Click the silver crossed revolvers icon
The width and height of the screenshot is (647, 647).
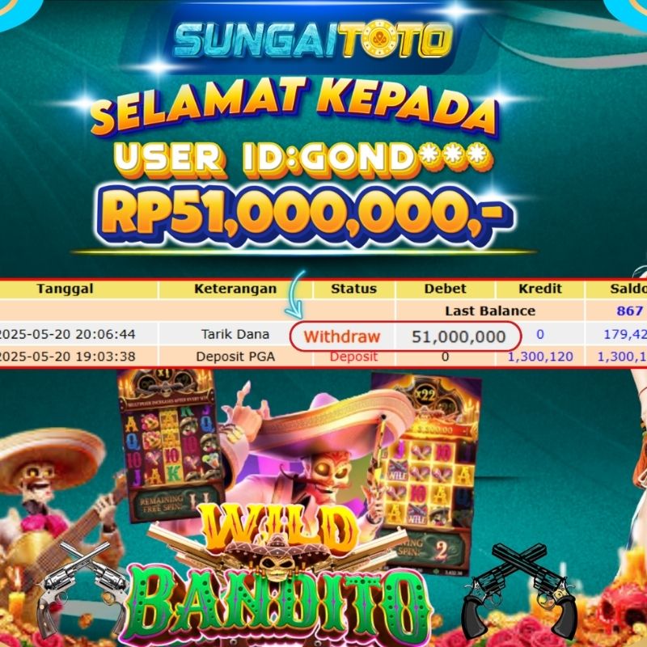(x=84, y=590)
